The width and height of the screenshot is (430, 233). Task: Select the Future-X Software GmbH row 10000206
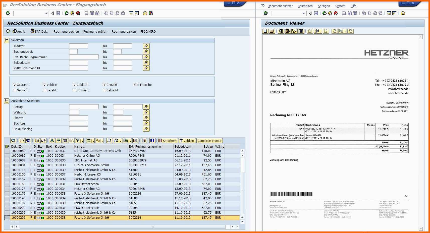click(x=122, y=218)
